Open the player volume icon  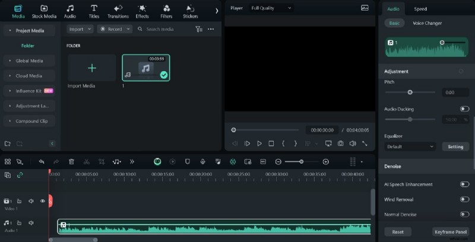tap(353, 144)
